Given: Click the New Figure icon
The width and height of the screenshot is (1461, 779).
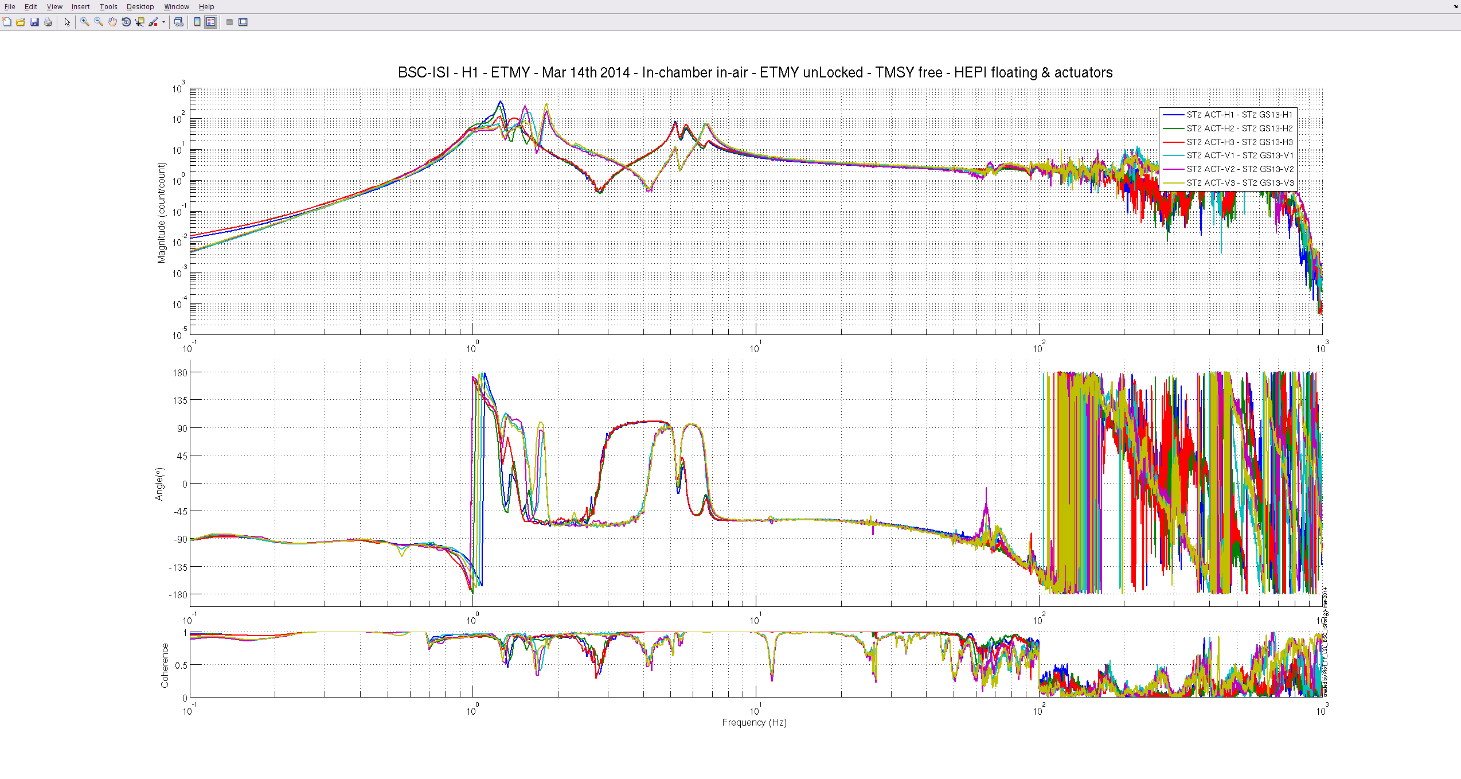Looking at the screenshot, I should click(x=7, y=22).
